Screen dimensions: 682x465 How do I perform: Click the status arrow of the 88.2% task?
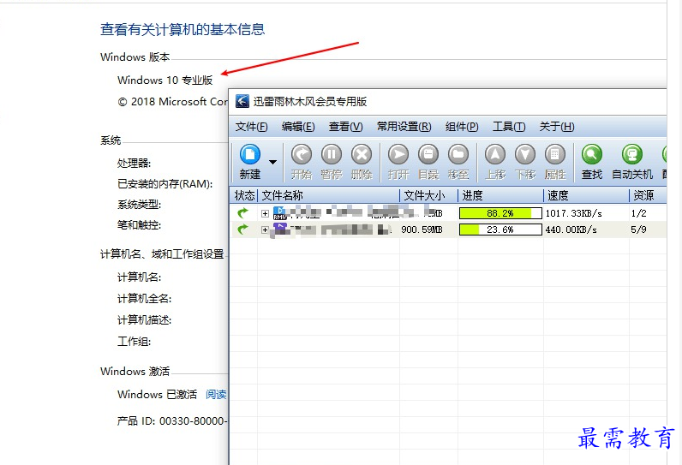pos(242,213)
